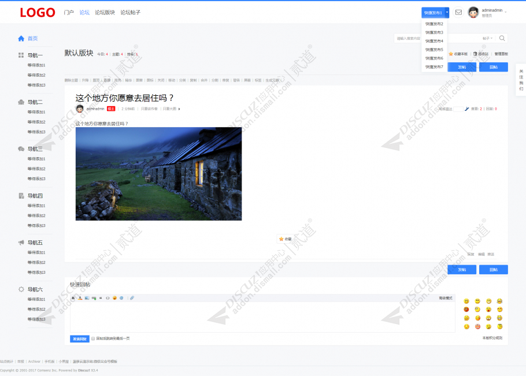Open the mail envelope icon in the header
This screenshot has height=376, width=526.
point(458,12)
